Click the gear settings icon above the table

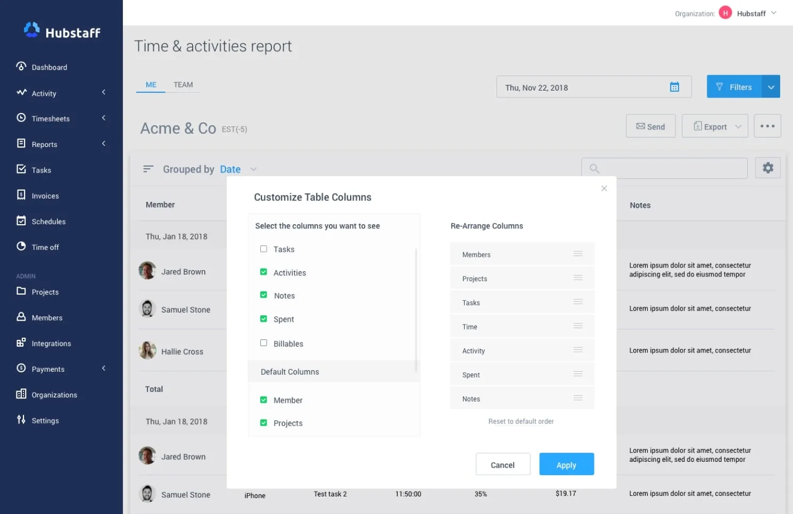click(767, 168)
